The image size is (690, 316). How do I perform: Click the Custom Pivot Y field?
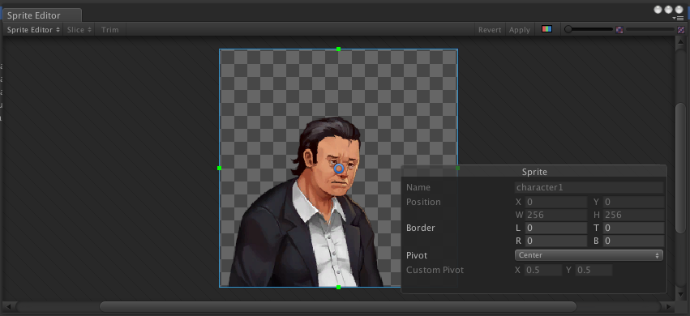pos(594,270)
